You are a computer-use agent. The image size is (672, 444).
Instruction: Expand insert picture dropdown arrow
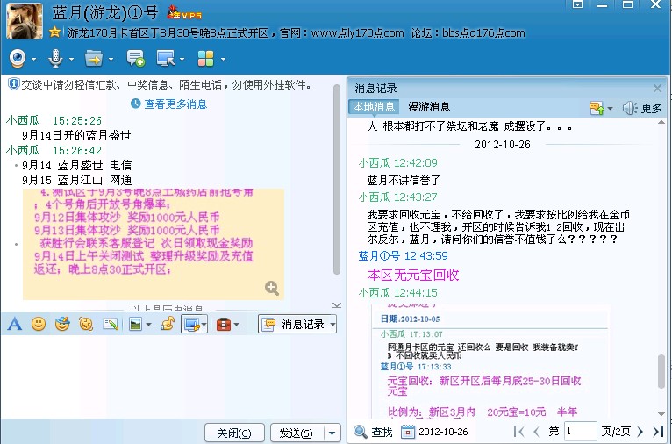(x=148, y=325)
